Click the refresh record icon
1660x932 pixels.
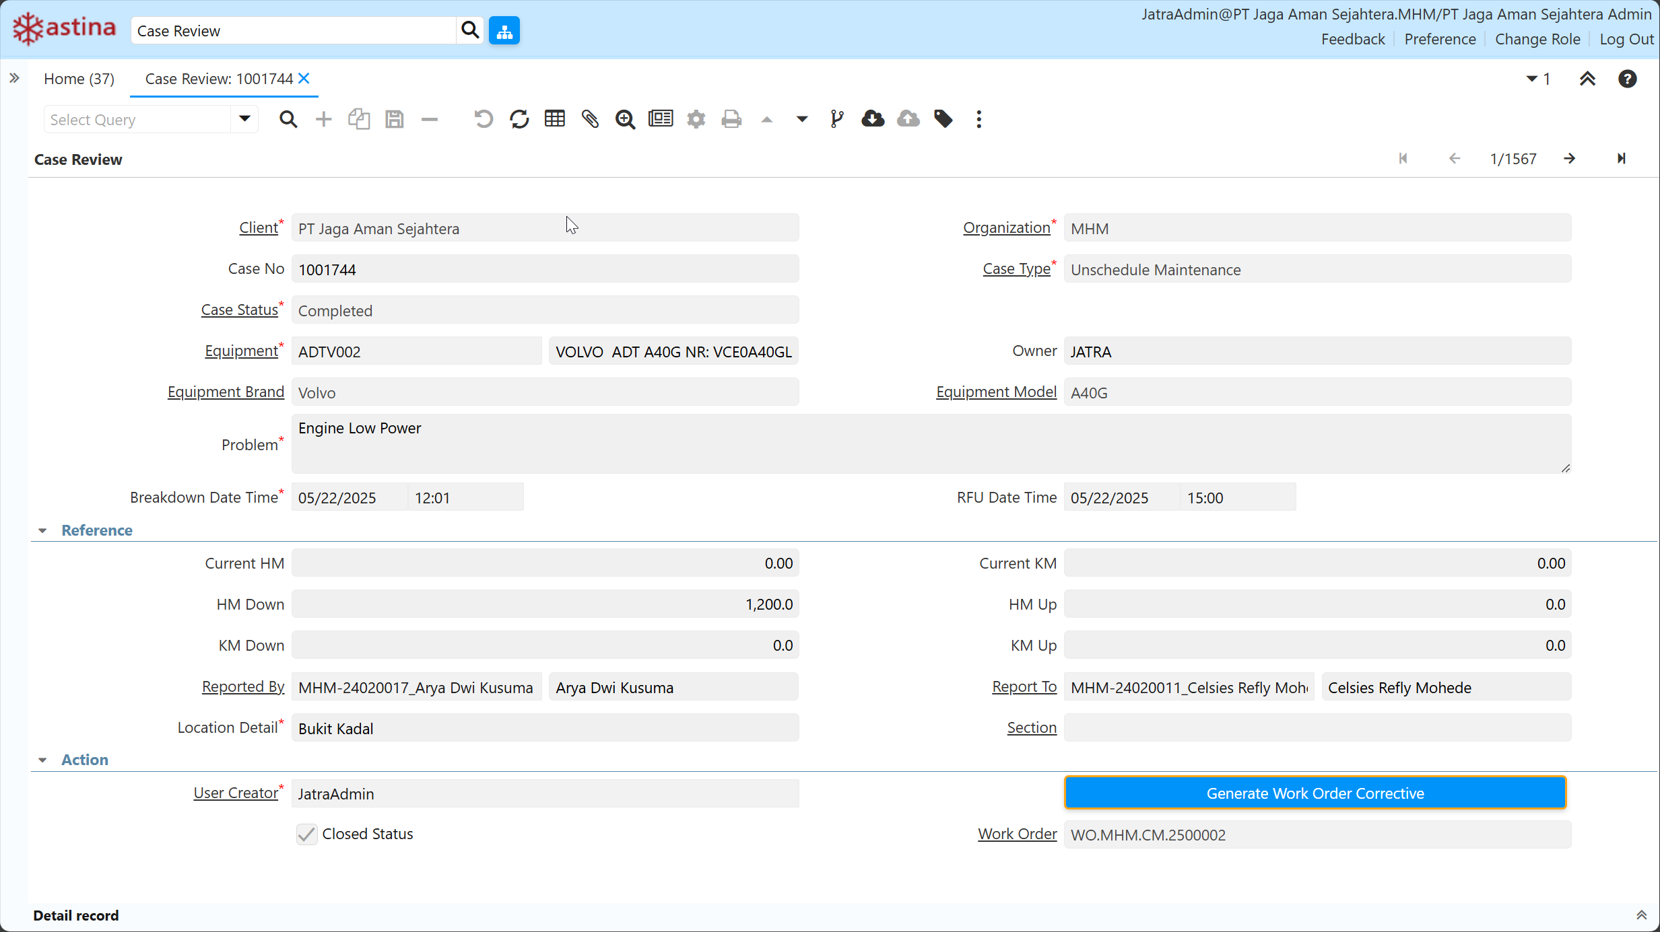(519, 119)
